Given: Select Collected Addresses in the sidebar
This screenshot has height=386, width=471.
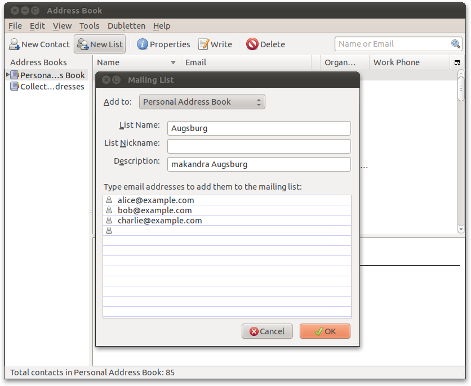Looking at the screenshot, I should pos(52,87).
